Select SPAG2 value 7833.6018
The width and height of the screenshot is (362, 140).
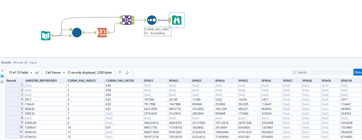[180, 136]
